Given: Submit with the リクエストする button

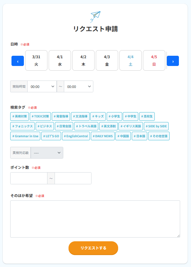Looking at the screenshot, I should pos(93,248).
